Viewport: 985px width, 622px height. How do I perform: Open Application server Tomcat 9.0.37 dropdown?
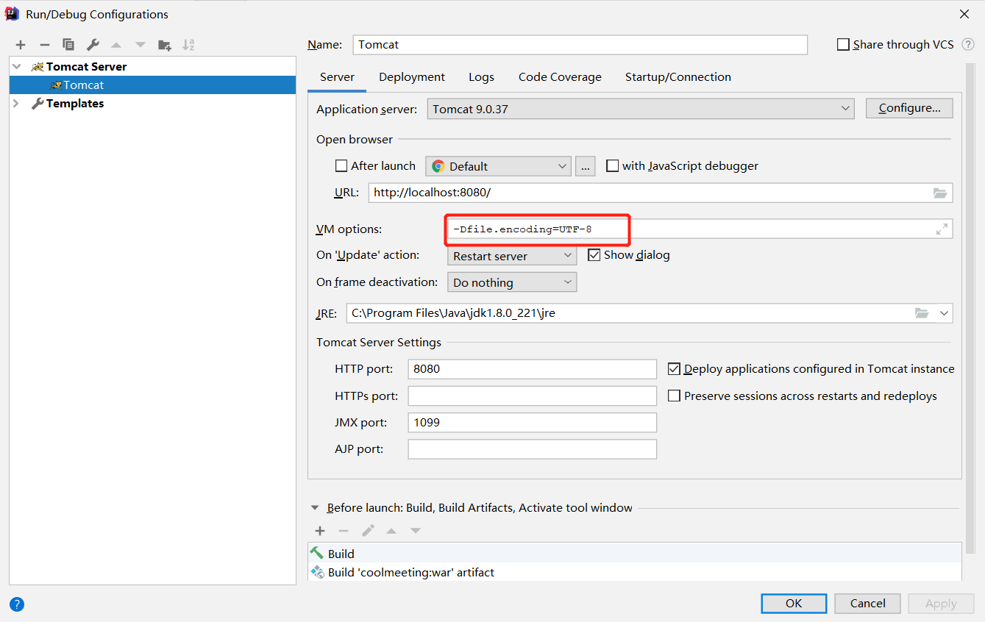click(641, 109)
